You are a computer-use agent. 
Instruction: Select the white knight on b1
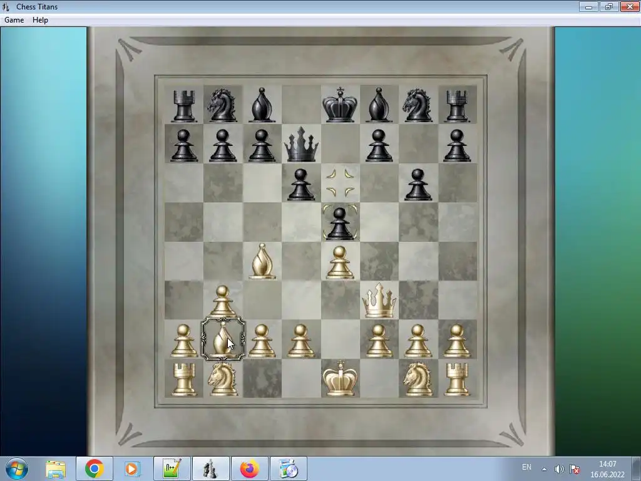click(x=223, y=379)
